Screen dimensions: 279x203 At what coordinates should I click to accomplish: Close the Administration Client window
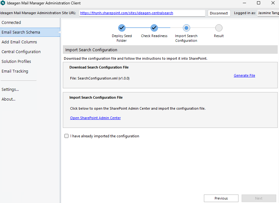pyautogui.click(x=273, y=3)
